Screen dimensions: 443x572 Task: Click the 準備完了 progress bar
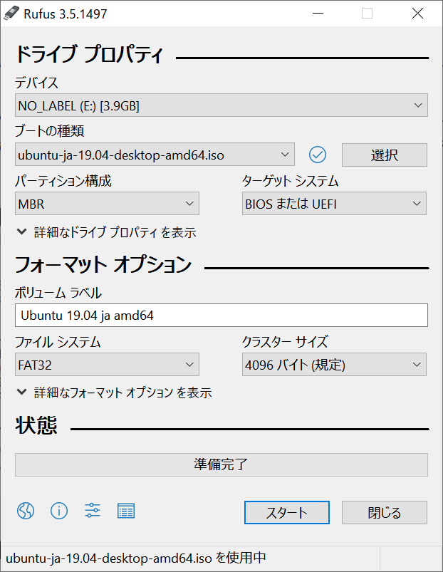coord(221,464)
